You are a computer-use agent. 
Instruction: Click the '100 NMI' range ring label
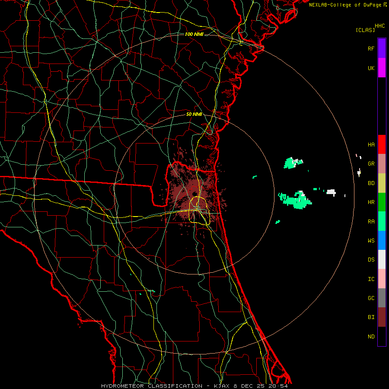pyautogui.click(x=194, y=34)
